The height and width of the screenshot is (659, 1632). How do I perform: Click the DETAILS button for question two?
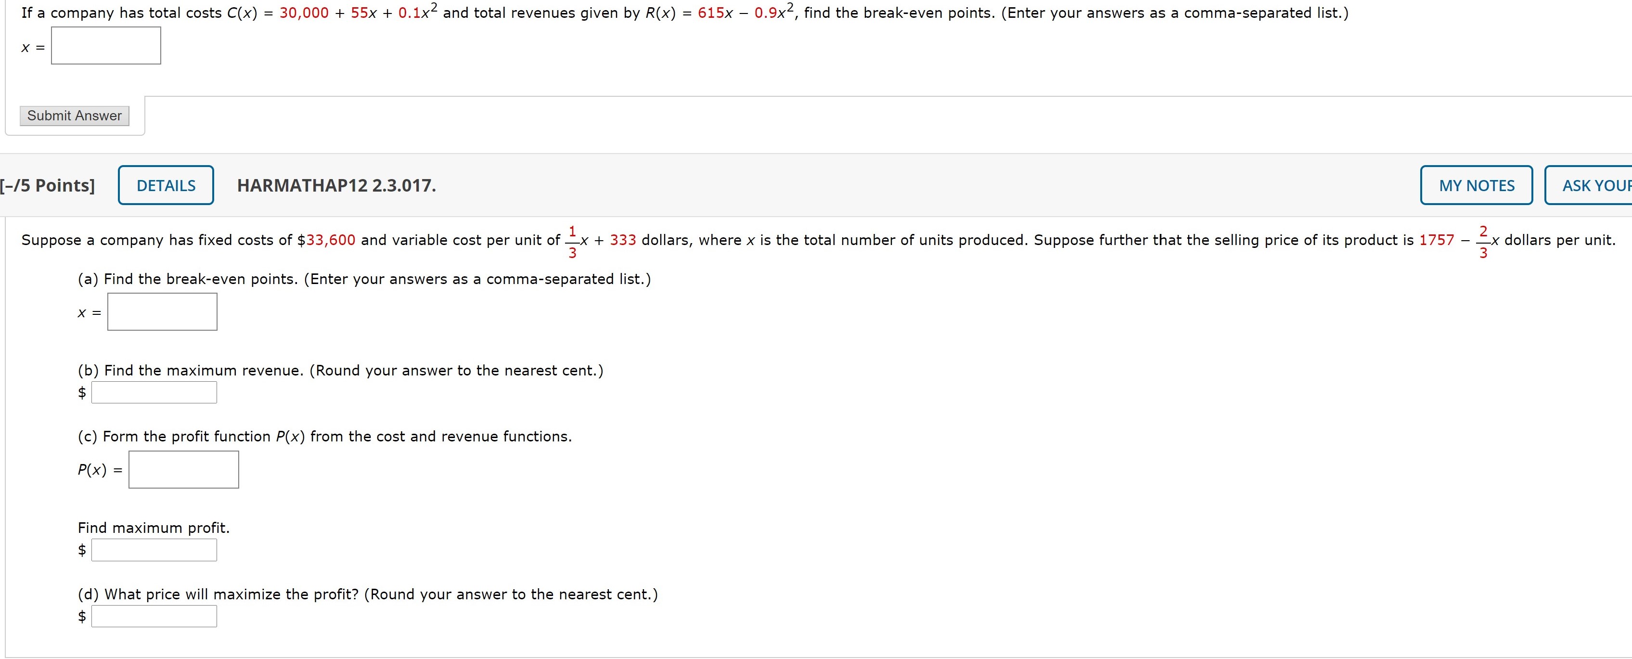click(166, 185)
